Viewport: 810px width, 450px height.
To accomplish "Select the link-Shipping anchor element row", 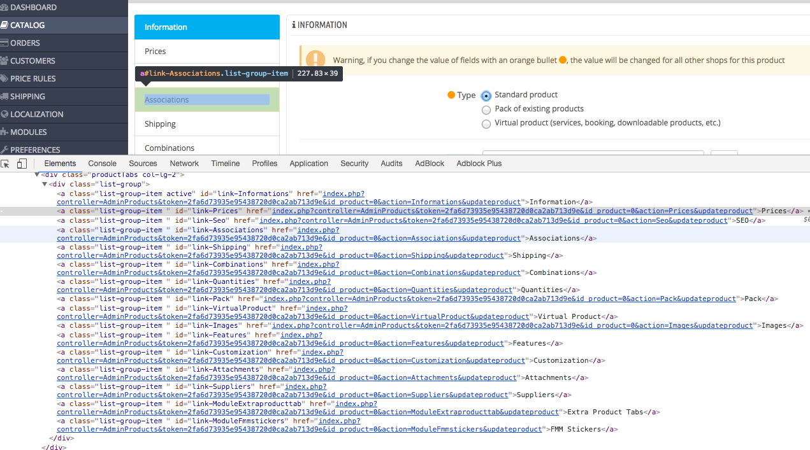I will point(405,251).
